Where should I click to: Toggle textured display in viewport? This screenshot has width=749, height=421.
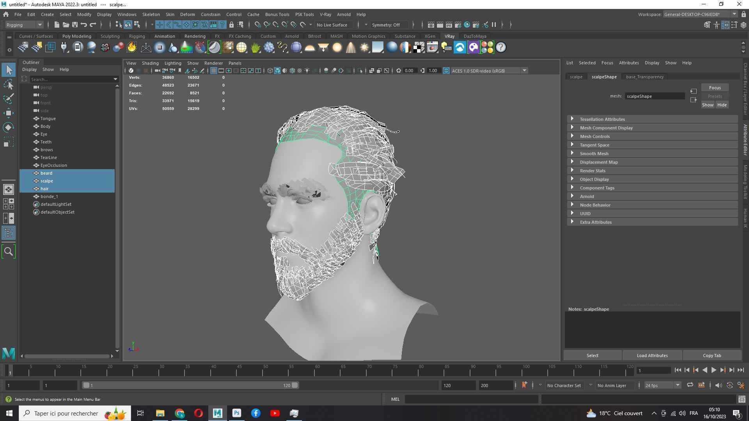(x=300, y=71)
